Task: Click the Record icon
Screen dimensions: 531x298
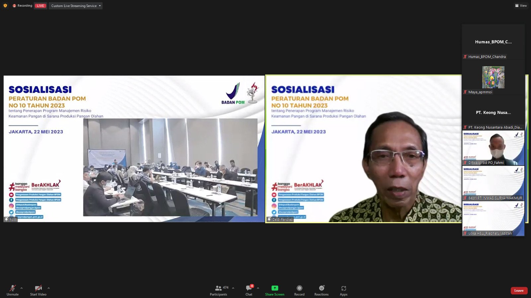Action: coord(299,288)
